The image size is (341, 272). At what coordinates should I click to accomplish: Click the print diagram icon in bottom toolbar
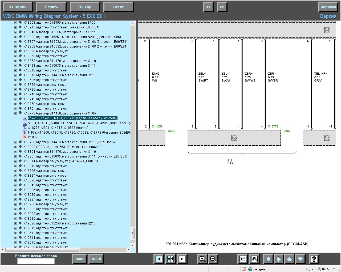click(x=254, y=259)
